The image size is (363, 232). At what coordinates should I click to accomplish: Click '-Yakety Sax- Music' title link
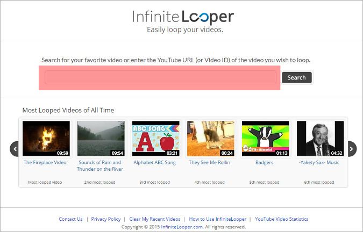coord(319,162)
